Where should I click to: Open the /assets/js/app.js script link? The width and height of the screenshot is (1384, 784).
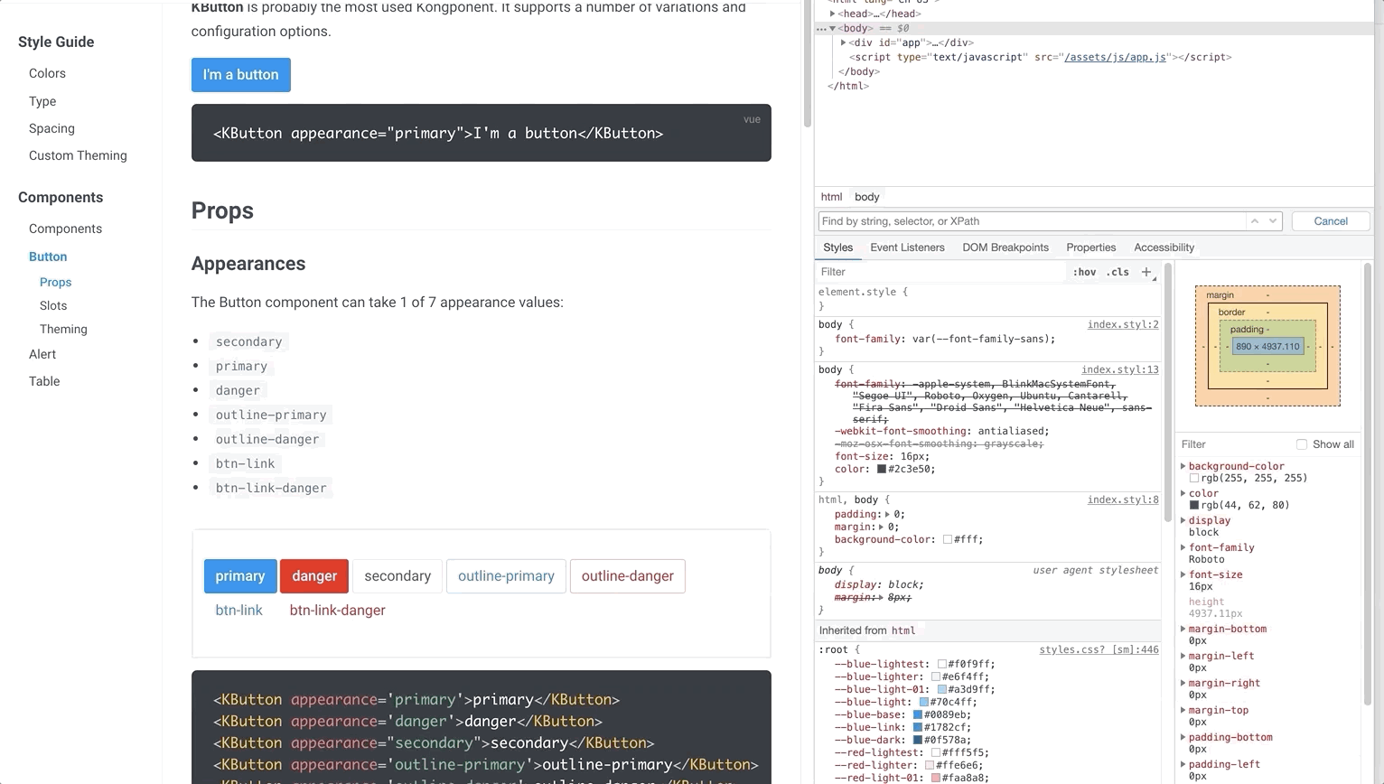pyautogui.click(x=1115, y=57)
